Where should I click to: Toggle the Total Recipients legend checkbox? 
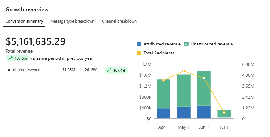pyautogui.click(x=139, y=53)
